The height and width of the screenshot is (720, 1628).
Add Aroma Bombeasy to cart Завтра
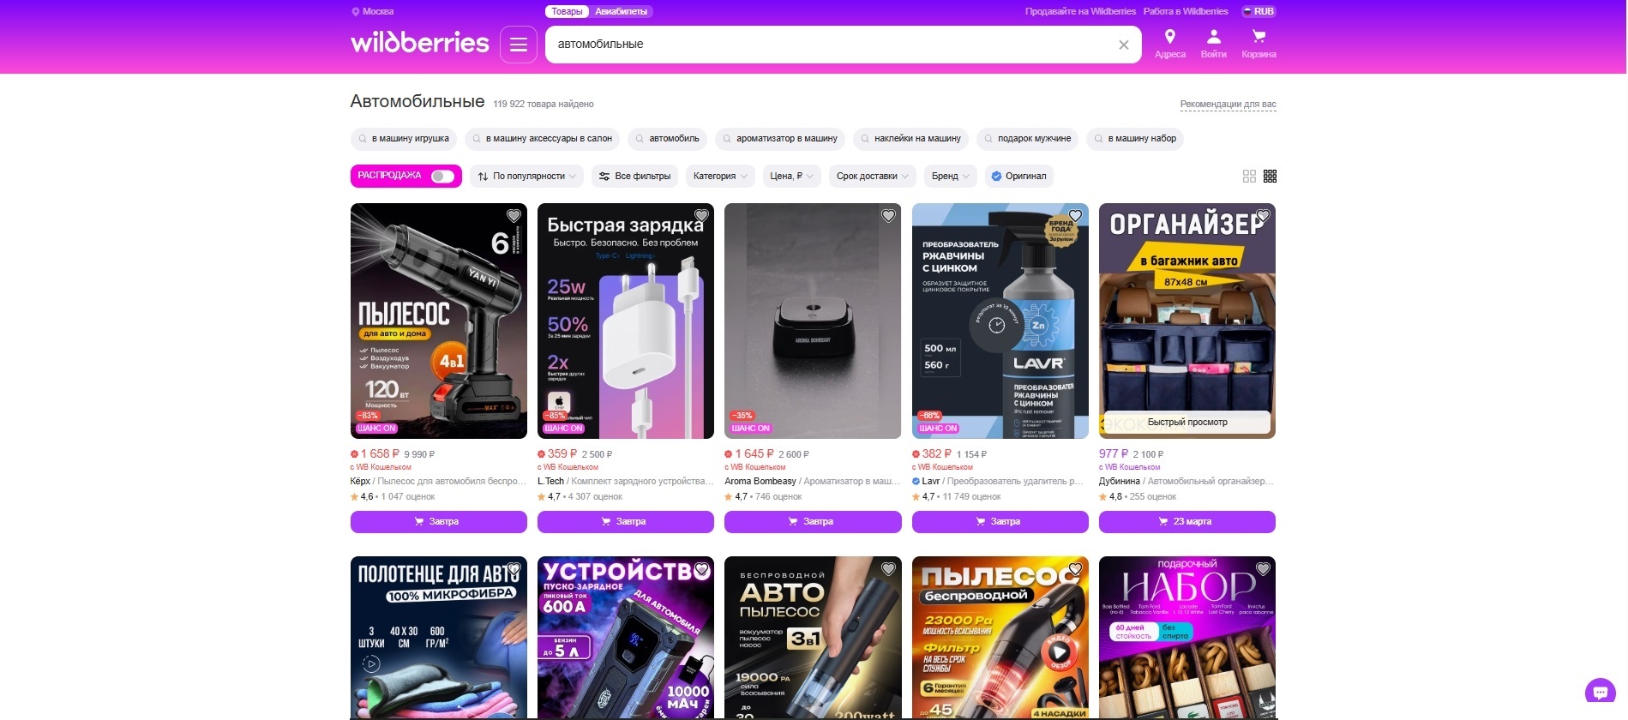click(813, 521)
